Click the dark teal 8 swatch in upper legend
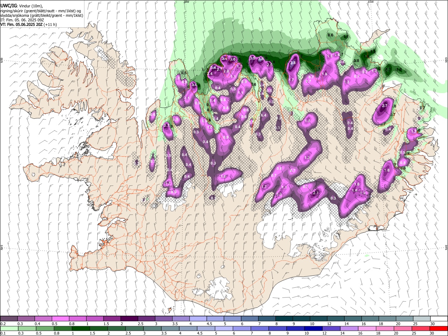The image size is (448, 336). pos(284,319)
